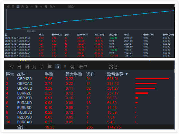Sort upper table by 余额 header
The image size is (179, 134).
click(x=127, y=35)
